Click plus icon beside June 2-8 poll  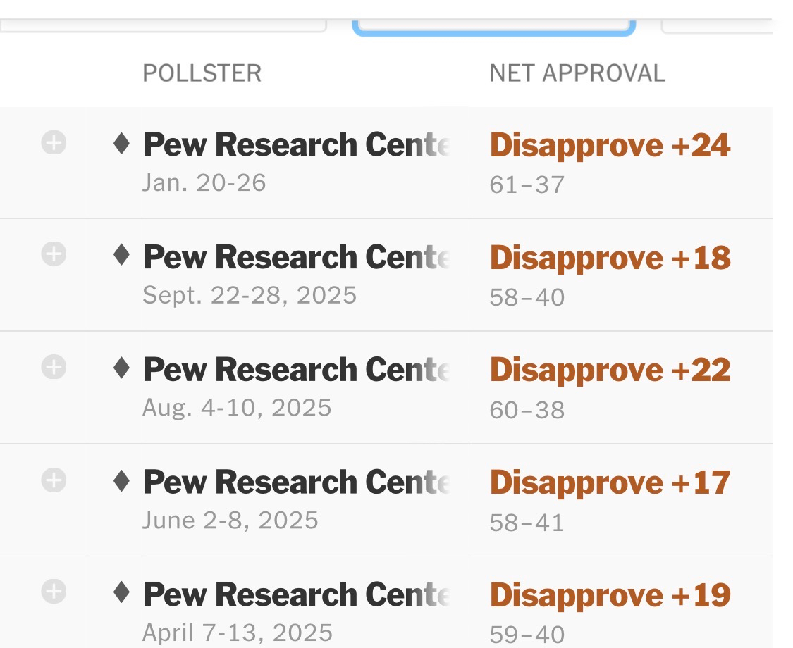tap(54, 480)
